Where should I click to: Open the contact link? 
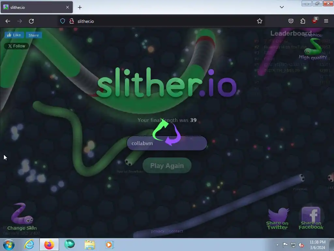[x=176, y=231]
